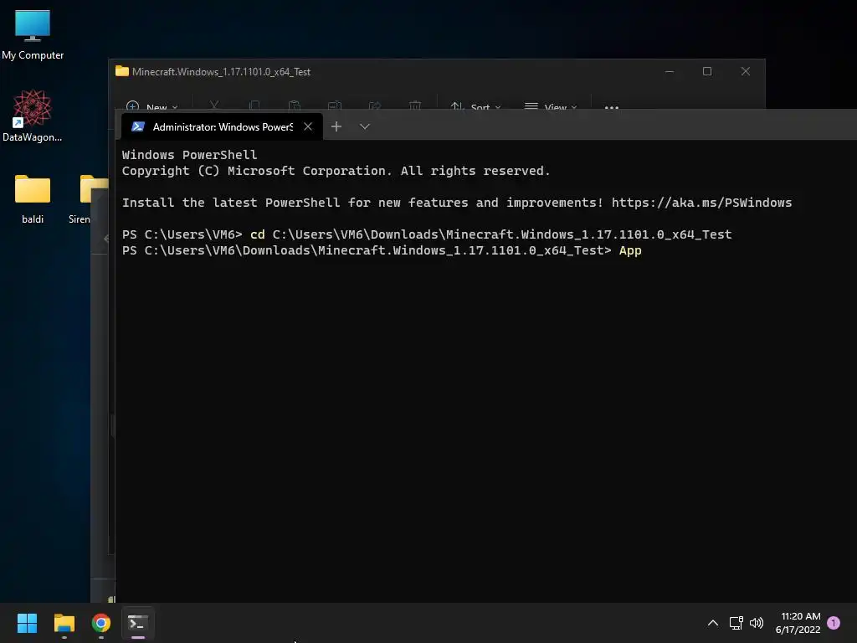This screenshot has width=857, height=643.
Task: Click the Paste icon in File Explorer toolbar
Action: coord(294,105)
